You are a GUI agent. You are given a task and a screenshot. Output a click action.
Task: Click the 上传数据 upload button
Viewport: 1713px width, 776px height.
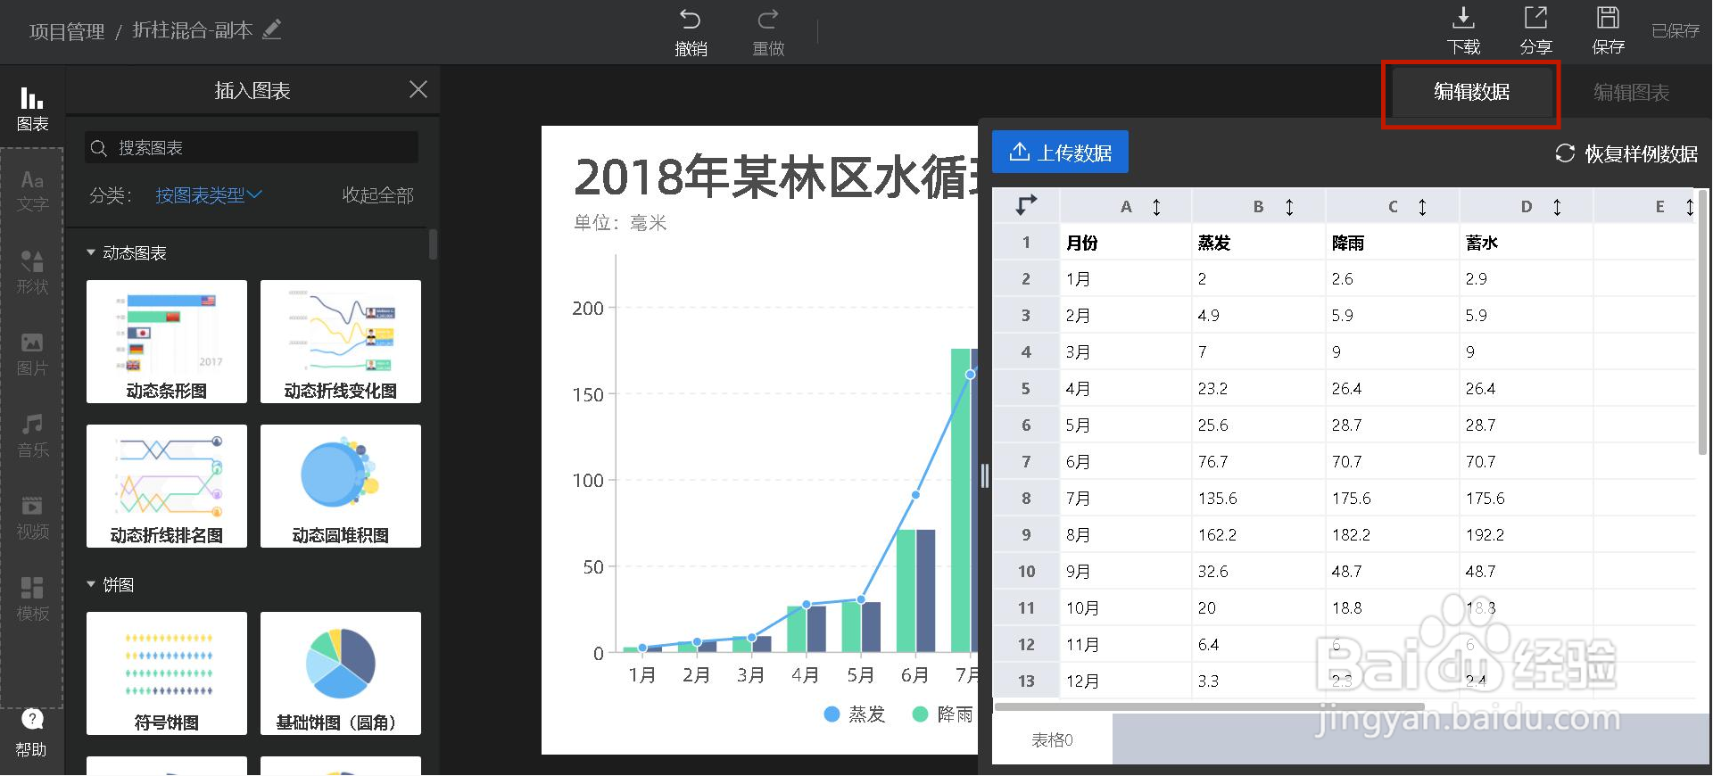coord(1060,153)
